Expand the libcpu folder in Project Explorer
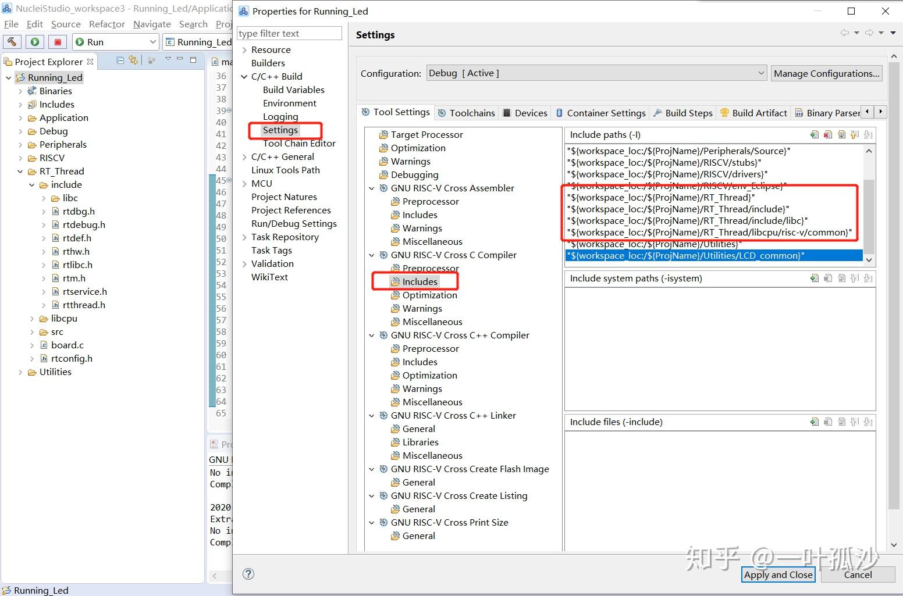 point(32,318)
